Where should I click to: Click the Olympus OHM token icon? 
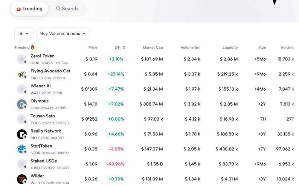[x=22, y=104]
